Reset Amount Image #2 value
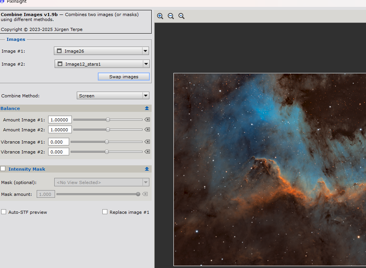The height and width of the screenshot is (268, 366). pos(147,129)
